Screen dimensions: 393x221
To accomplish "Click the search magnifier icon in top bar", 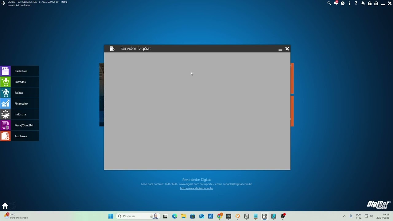I will point(329,3).
